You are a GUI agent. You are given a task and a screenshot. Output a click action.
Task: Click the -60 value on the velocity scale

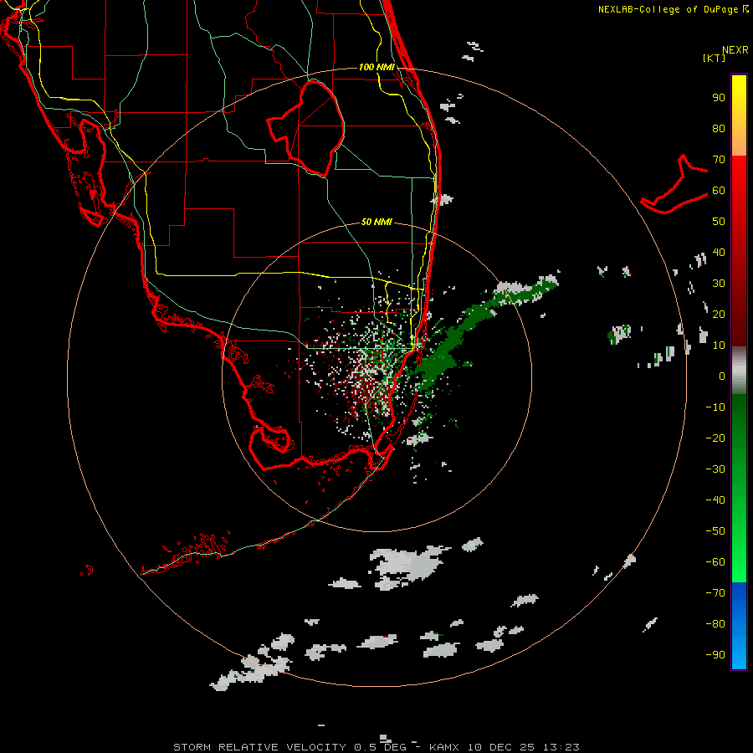(x=715, y=562)
